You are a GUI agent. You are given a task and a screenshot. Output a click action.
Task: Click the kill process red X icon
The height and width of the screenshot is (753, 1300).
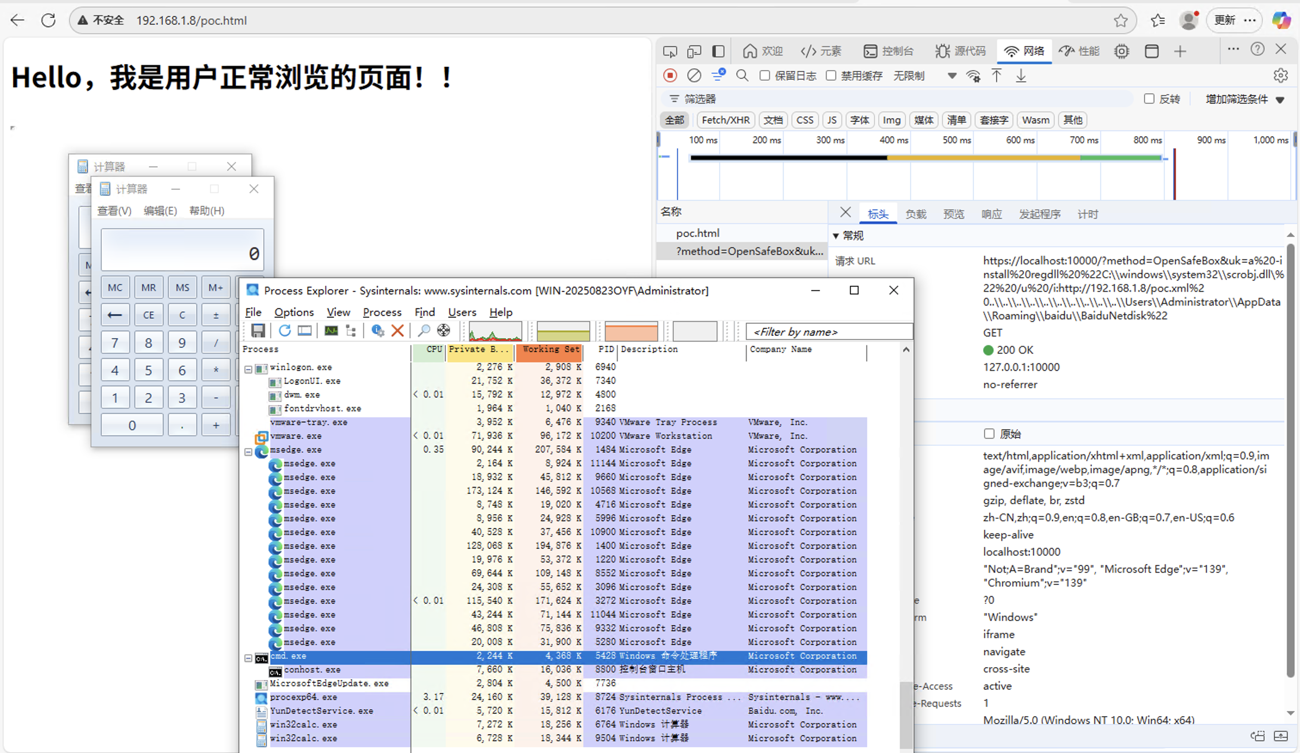pyautogui.click(x=397, y=331)
